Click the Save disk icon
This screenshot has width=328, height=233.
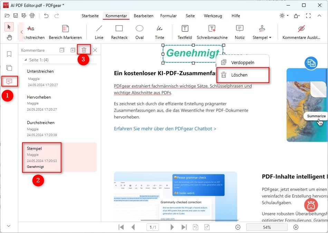tap(16, 16)
